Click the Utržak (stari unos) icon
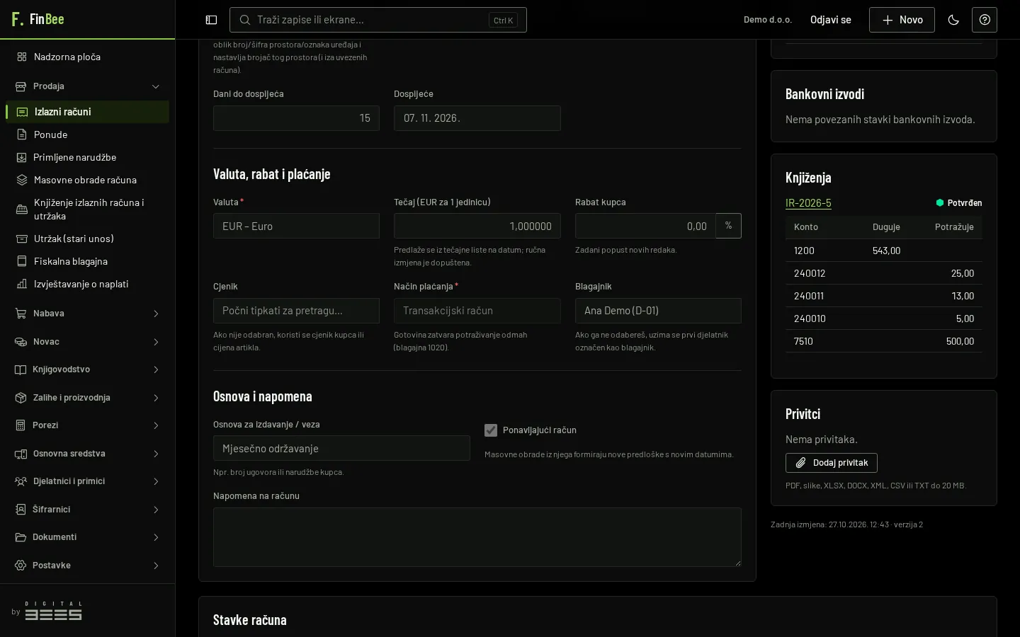 pyautogui.click(x=22, y=239)
